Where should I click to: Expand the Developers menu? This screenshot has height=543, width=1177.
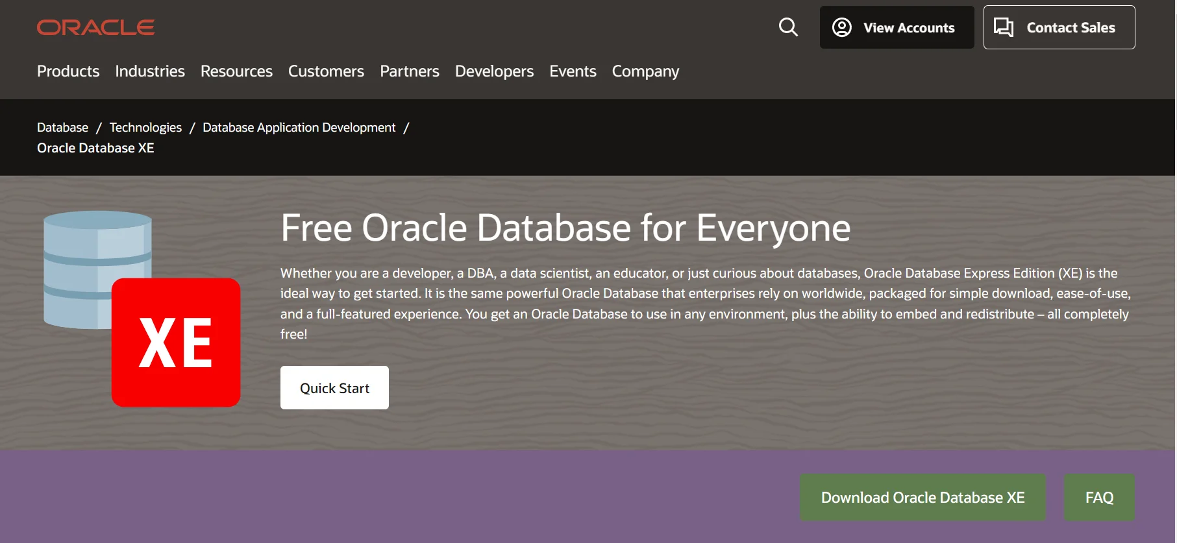[494, 71]
